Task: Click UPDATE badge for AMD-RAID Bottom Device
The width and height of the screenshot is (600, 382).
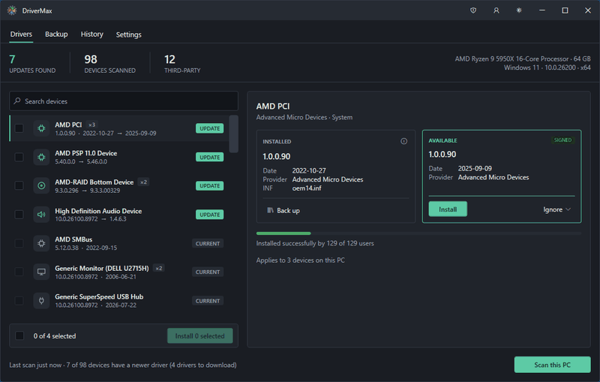Action: (210, 185)
